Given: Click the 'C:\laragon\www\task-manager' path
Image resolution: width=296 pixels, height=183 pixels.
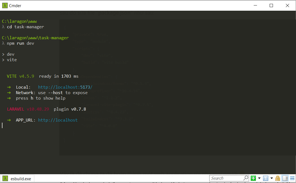Looking at the screenshot, I should pos(35,38).
